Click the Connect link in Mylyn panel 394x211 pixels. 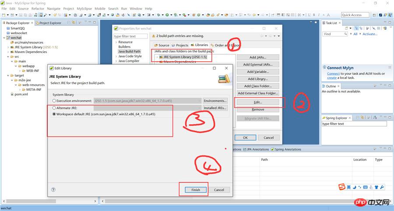click(333, 74)
